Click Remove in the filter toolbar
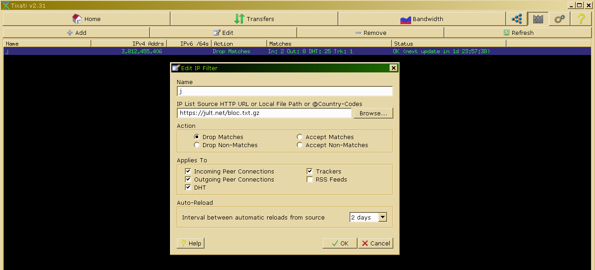The width and height of the screenshot is (595, 270). (370, 33)
